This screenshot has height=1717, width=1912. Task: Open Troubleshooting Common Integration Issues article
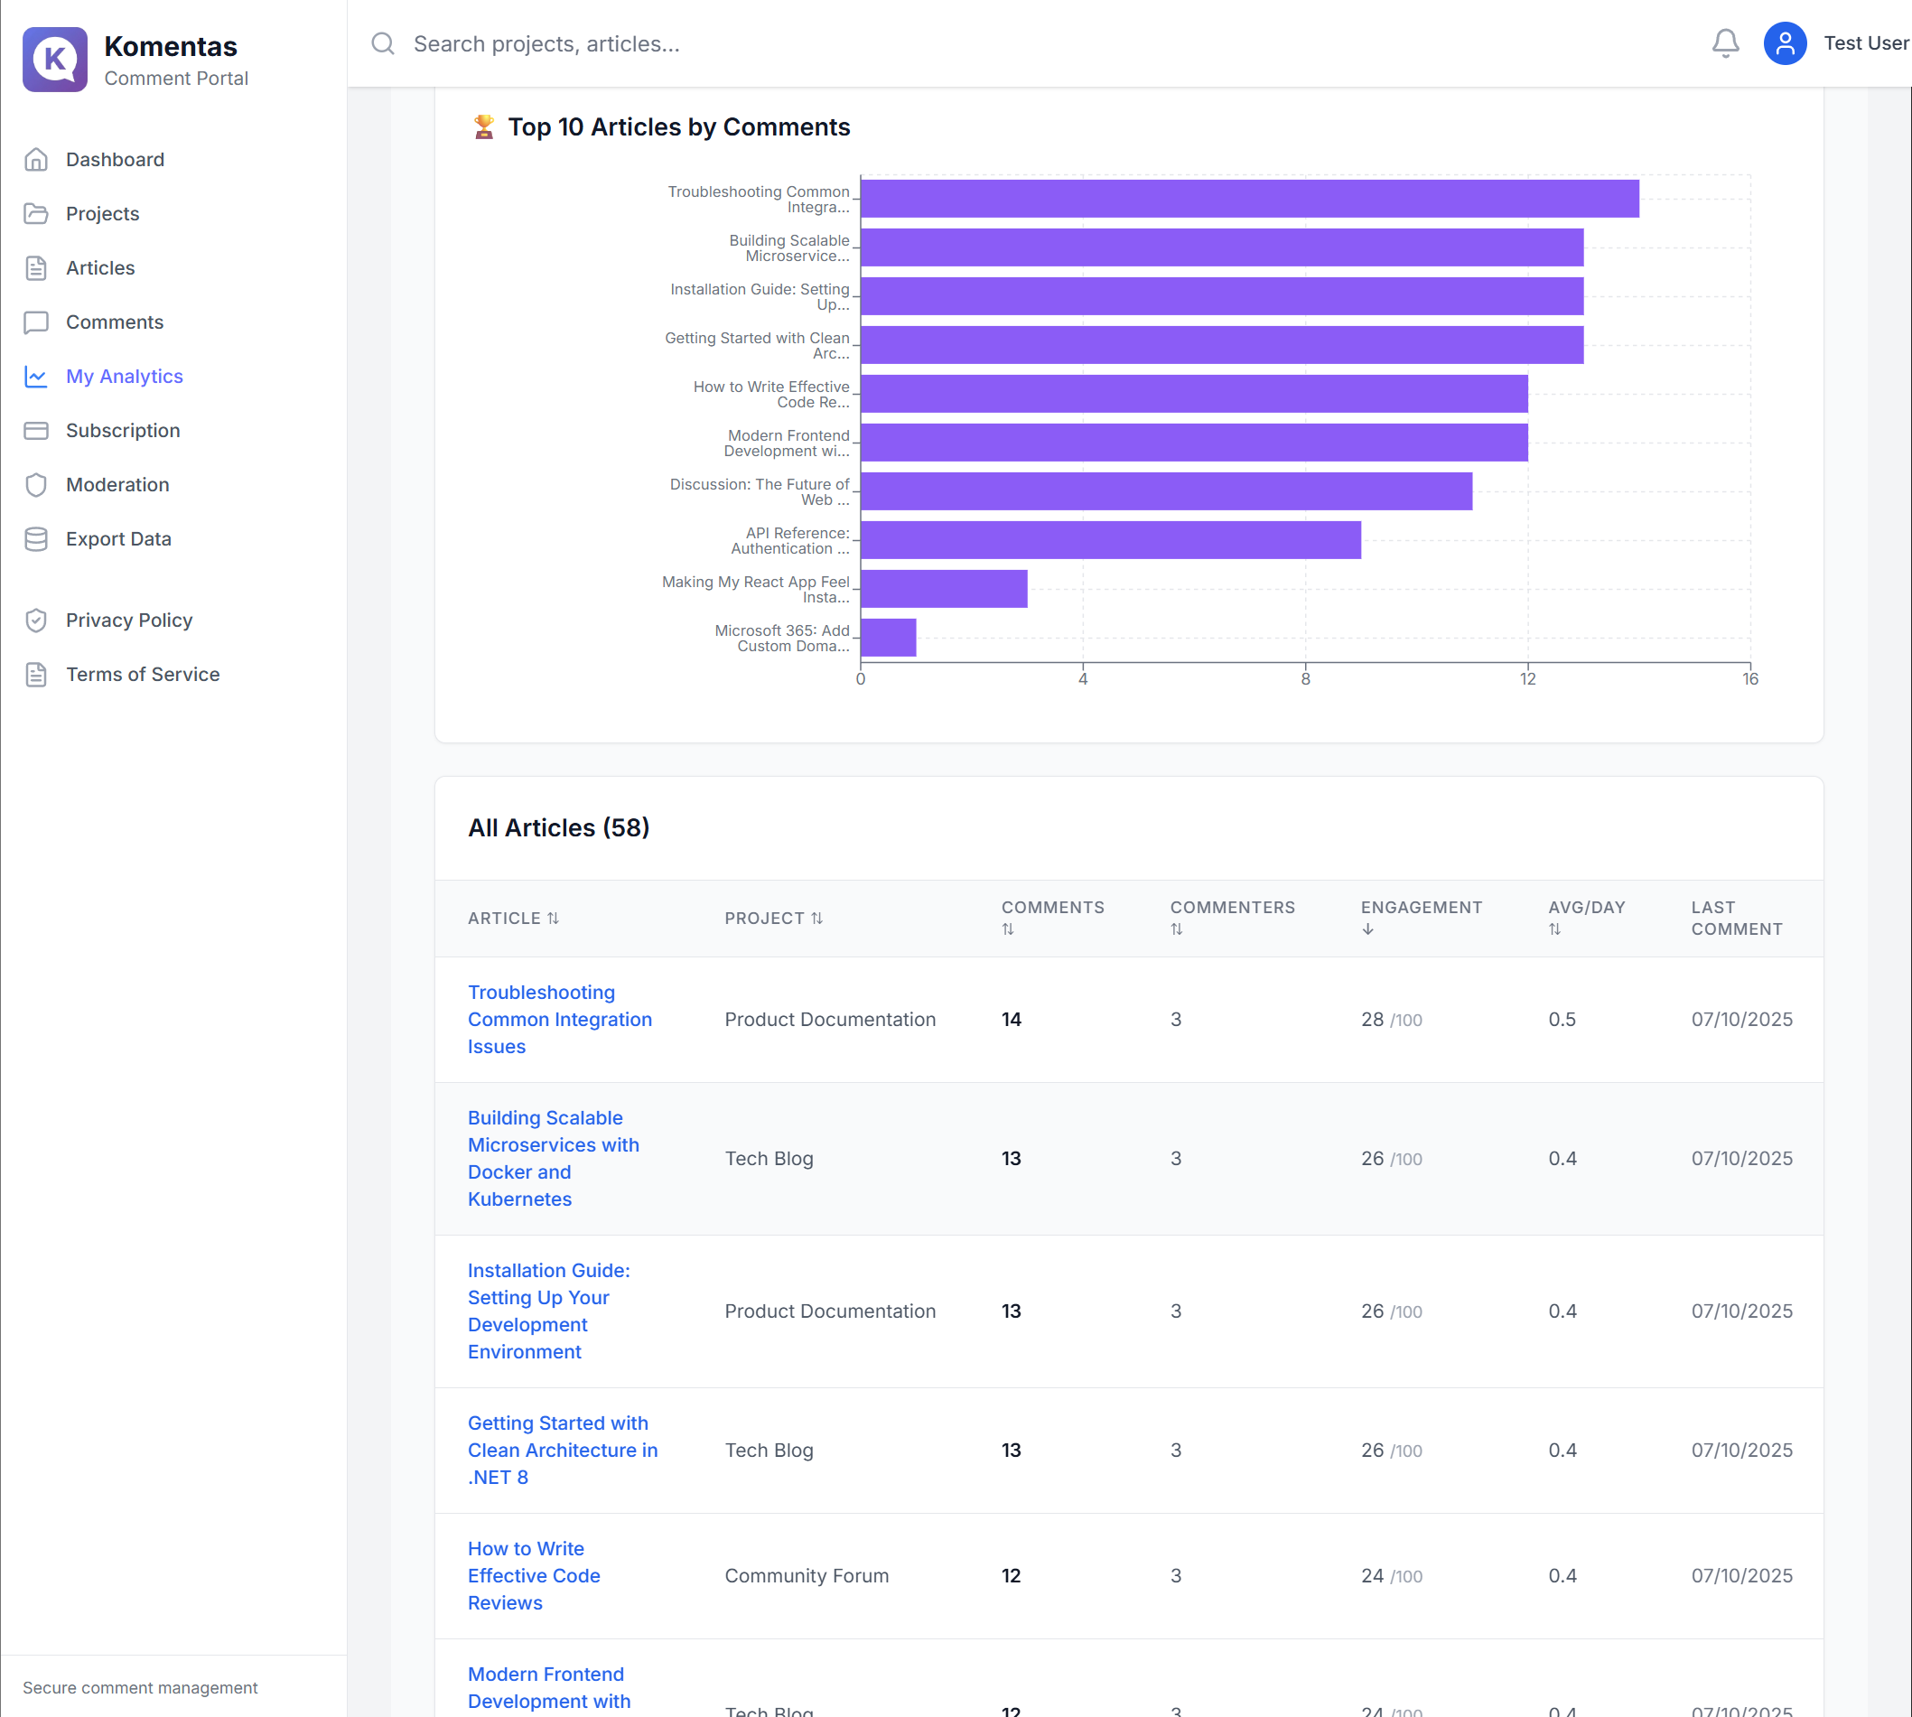pyautogui.click(x=558, y=1019)
